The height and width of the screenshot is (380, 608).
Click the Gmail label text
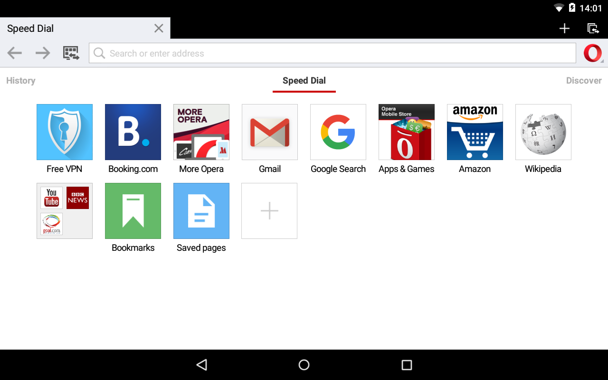point(270,169)
